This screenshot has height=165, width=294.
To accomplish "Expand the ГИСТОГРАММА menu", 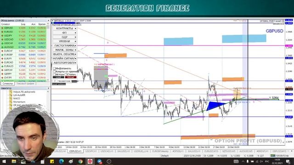I will click(65, 46).
